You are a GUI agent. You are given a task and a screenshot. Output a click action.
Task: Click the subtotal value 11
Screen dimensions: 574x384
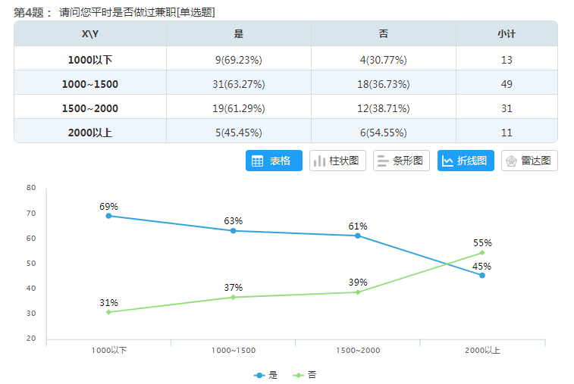coord(507,133)
